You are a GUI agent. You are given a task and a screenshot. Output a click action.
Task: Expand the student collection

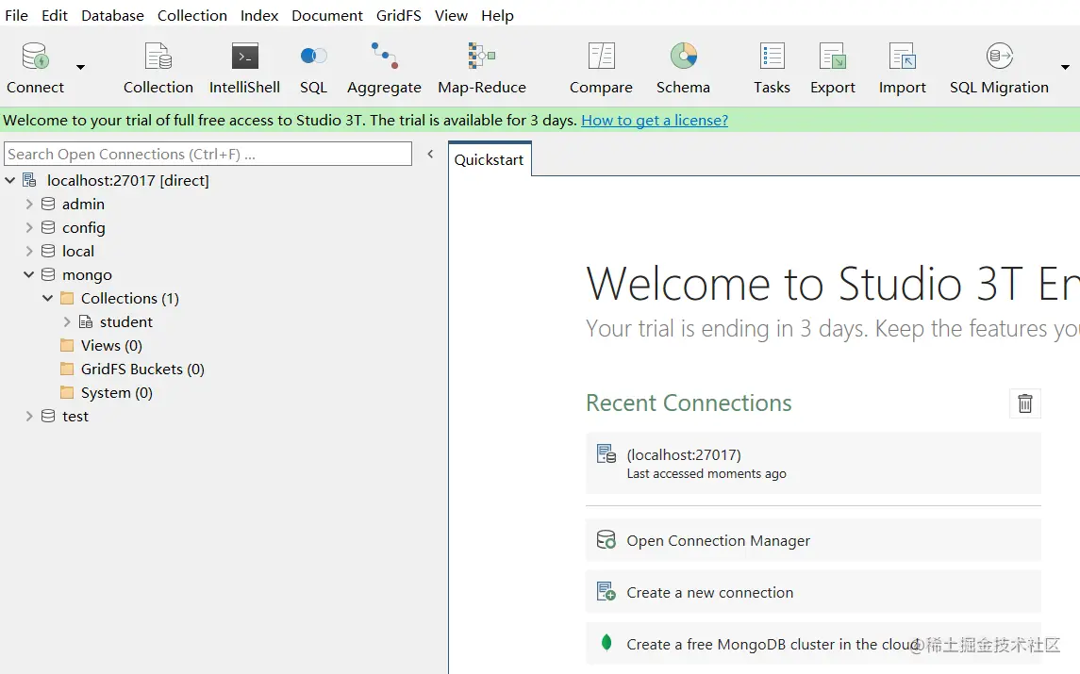pos(67,321)
